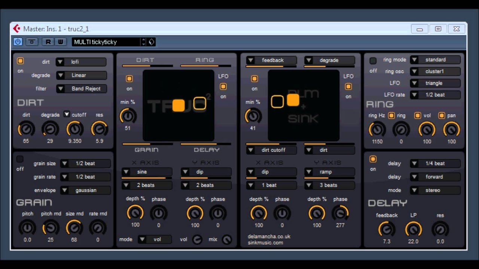The width and height of the screenshot is (479, 269).
Task: Click the vol knob at bottom of left pad
Action: coord(197,240)
